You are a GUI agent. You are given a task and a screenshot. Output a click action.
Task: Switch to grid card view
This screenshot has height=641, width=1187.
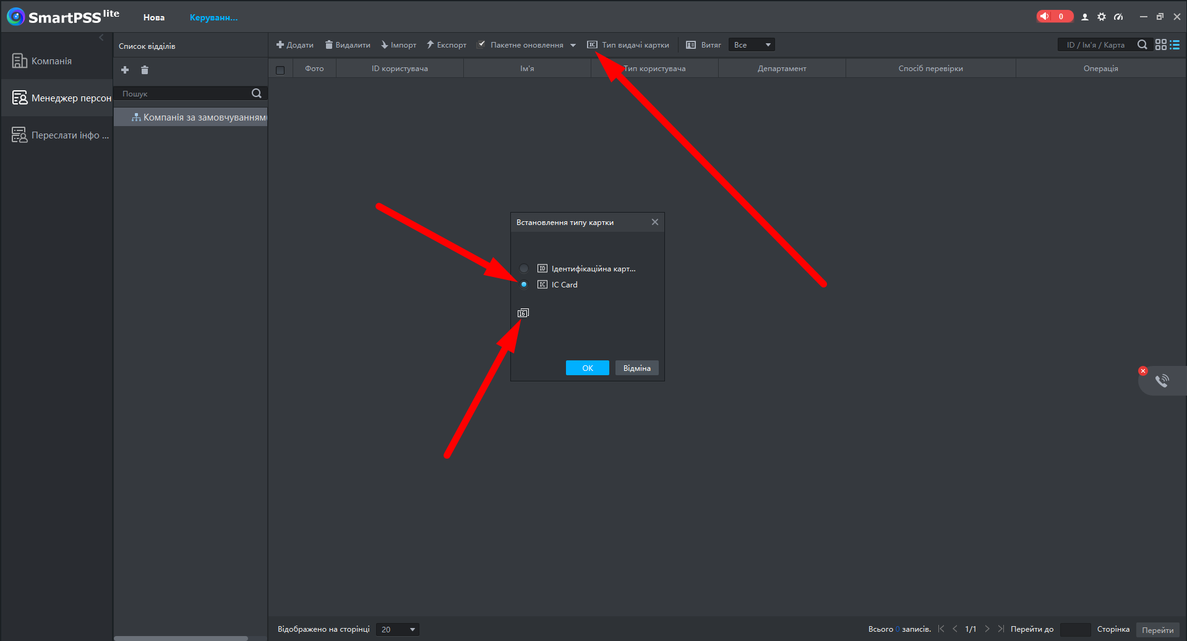1161,45
